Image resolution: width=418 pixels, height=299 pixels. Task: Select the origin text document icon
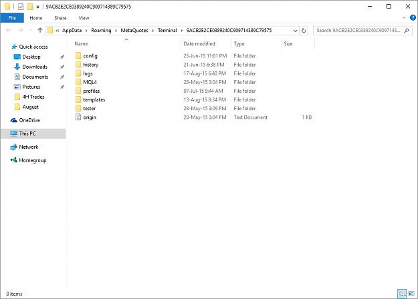click(78, 117)
